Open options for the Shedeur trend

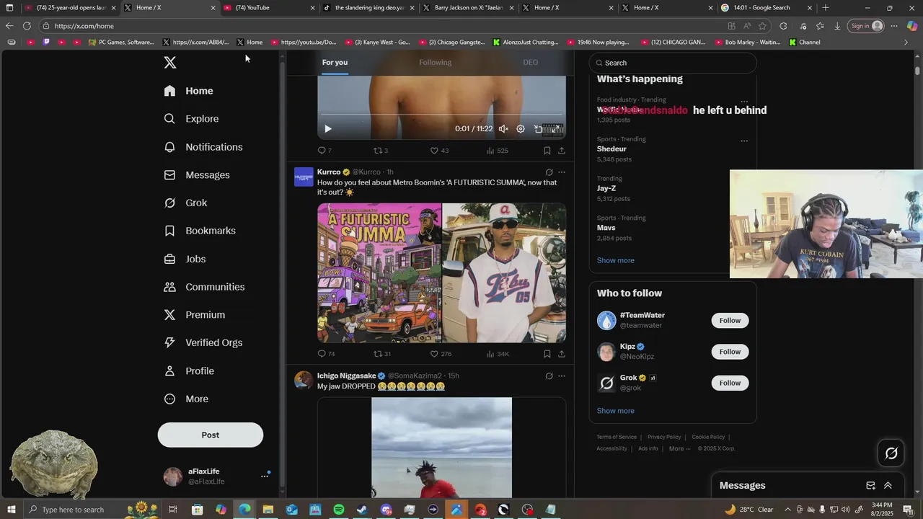tap(744, 141)
